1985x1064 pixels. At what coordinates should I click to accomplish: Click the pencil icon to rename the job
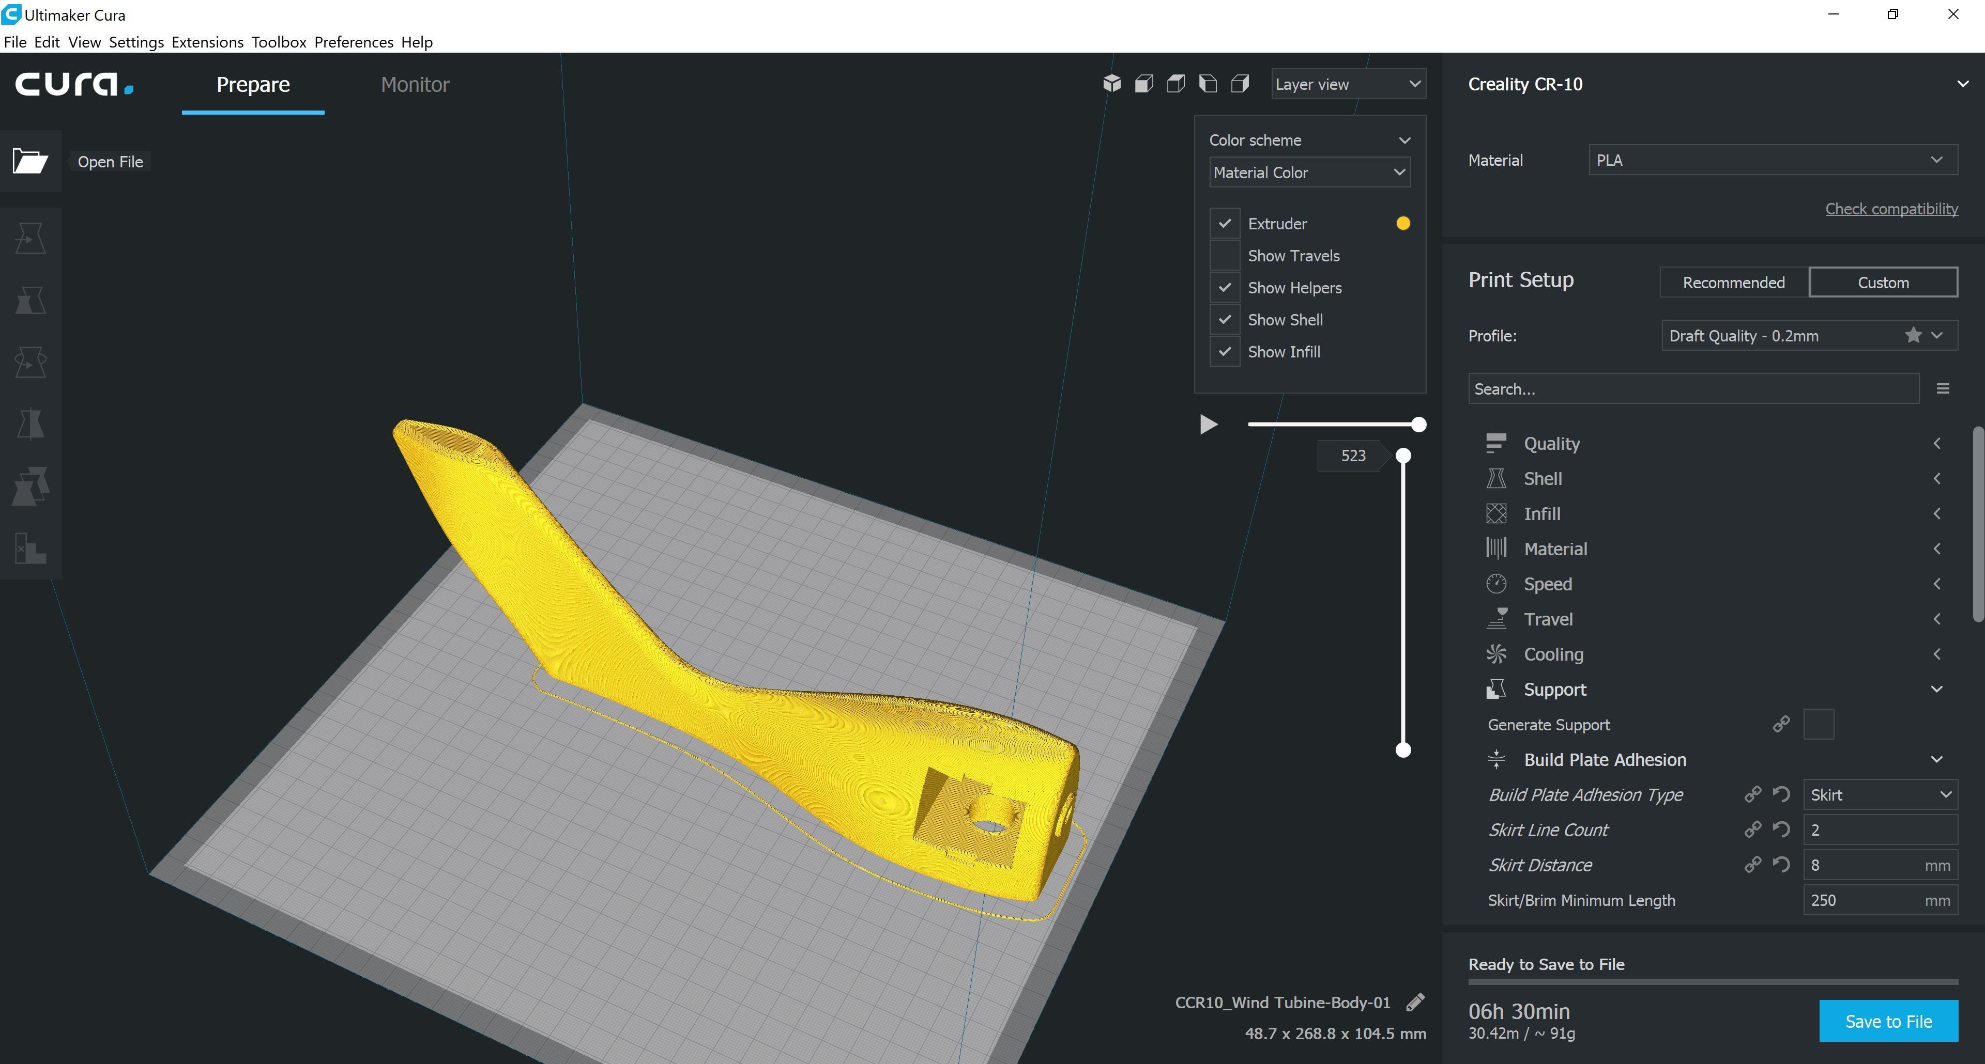[x=1415, y=1003]
